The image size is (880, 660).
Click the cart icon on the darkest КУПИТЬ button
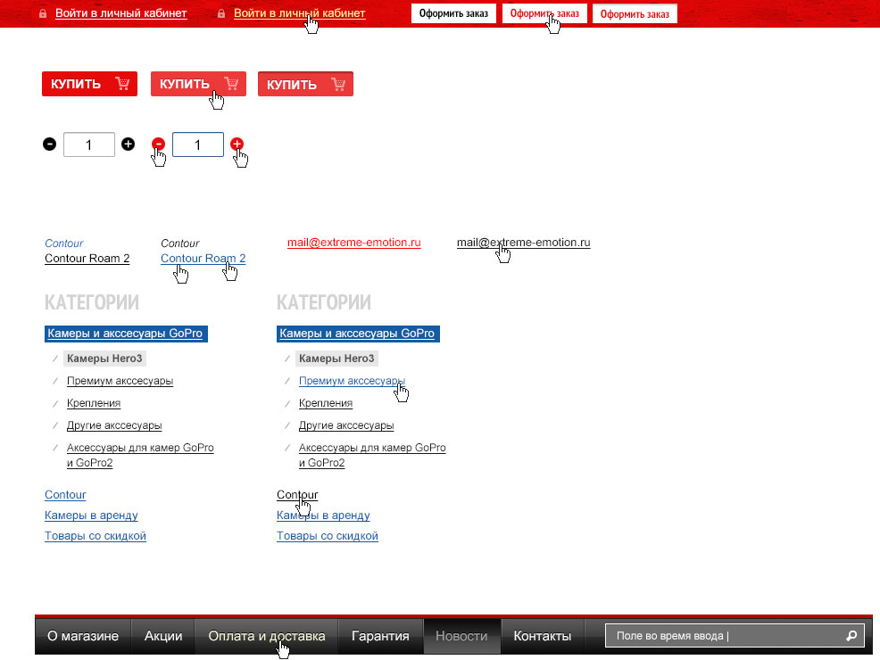[x=122, y=85]
